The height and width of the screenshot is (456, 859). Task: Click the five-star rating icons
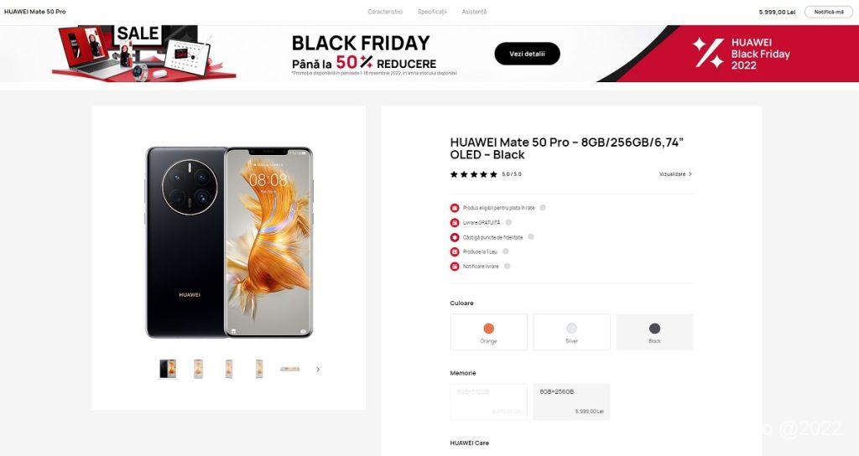pos(473,174)
